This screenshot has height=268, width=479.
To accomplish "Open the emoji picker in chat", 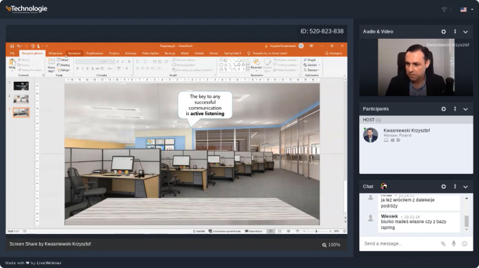I will (465, 243).
